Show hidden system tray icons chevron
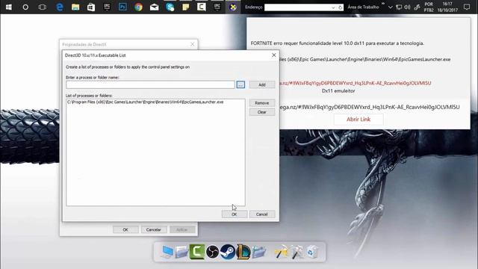Screen dimensions: 478x269 tap(390, 7)
